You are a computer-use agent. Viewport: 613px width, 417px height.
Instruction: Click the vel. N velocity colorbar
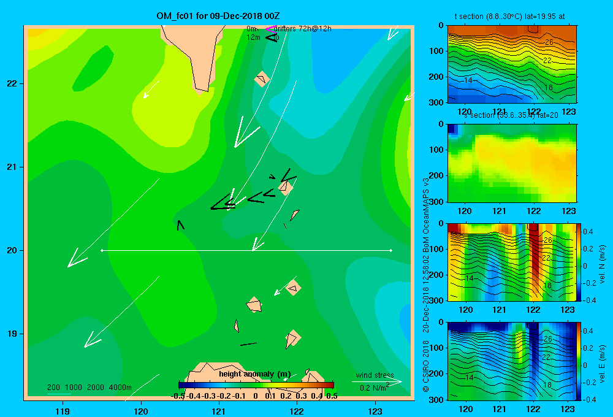pyautogui.click(x=579, y=262)
